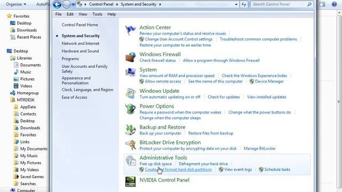Click View installed updates link

pyautogui.click(x=267, y=97)
